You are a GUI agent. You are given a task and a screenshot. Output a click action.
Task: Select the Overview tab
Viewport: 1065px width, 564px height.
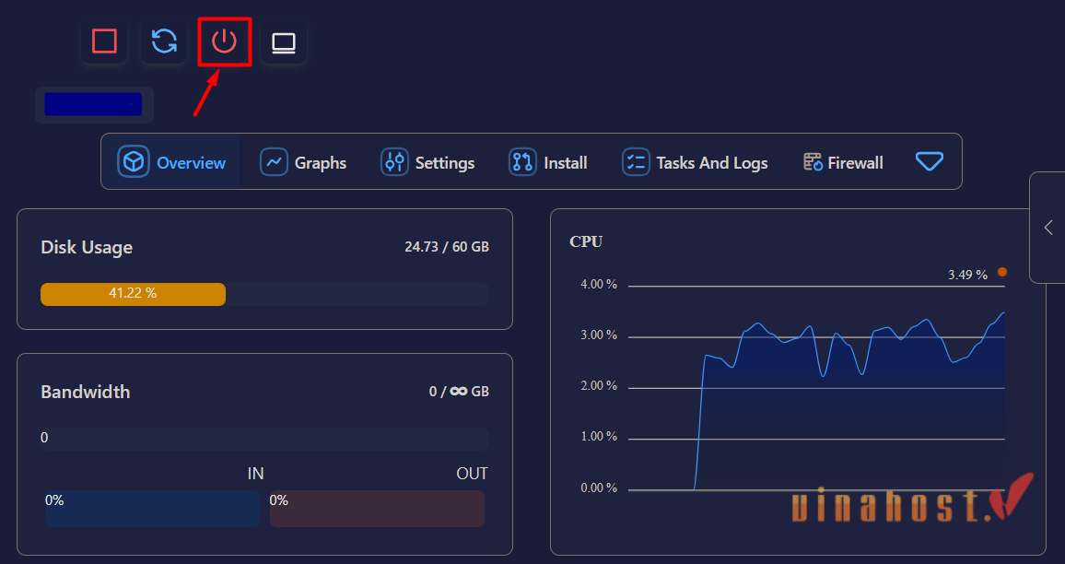(171, 163)
